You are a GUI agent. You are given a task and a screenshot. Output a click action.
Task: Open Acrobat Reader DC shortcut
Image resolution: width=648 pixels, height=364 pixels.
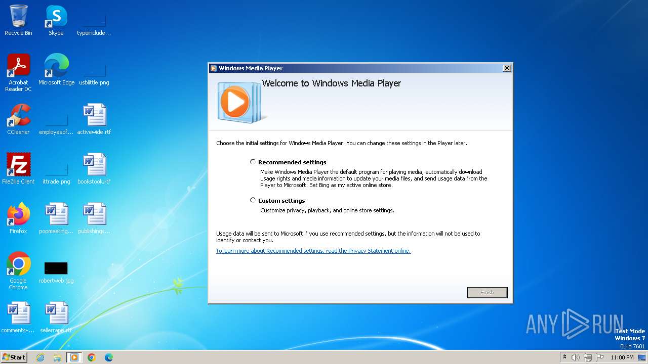[x=18, y=72]
